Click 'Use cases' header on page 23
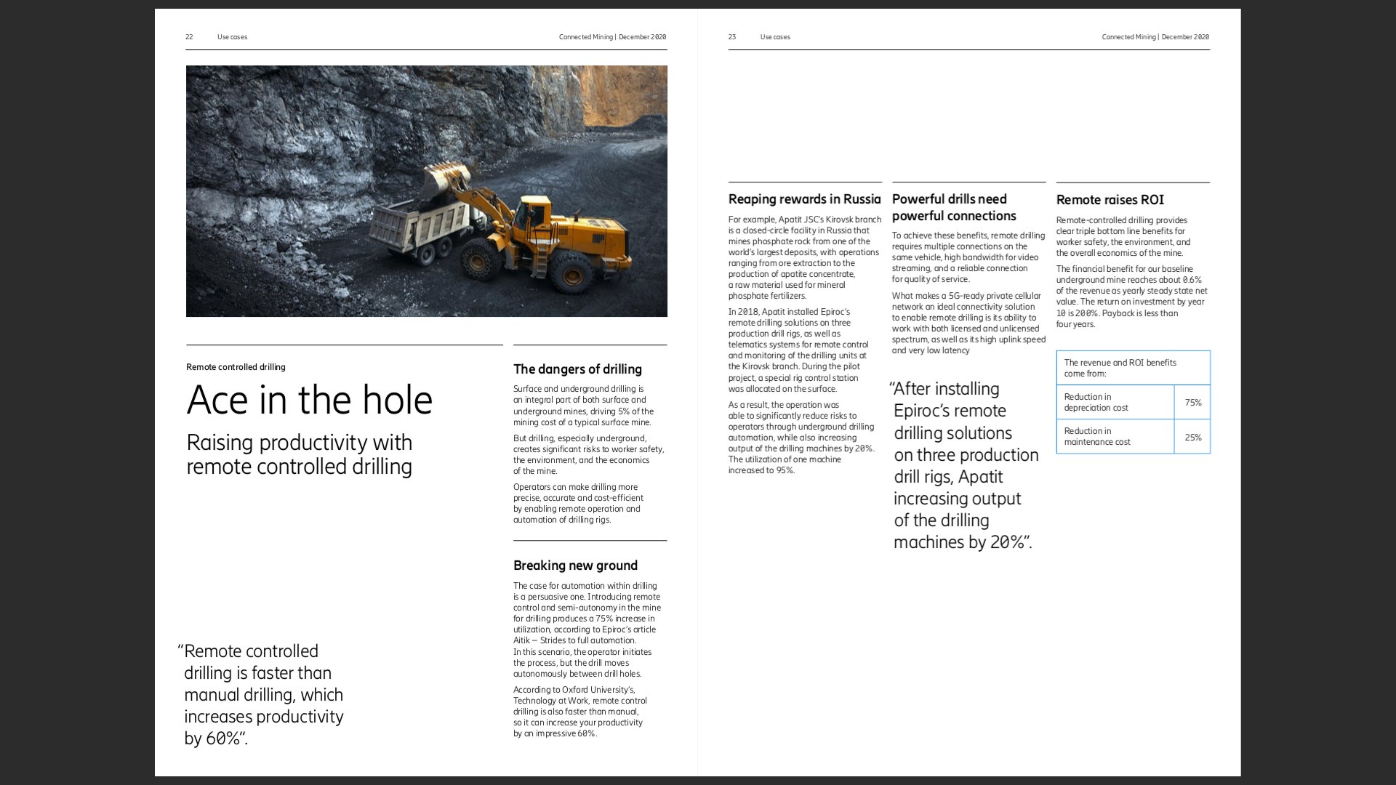Viewport: 1396px width, 785px height. [x=775, y=37]
